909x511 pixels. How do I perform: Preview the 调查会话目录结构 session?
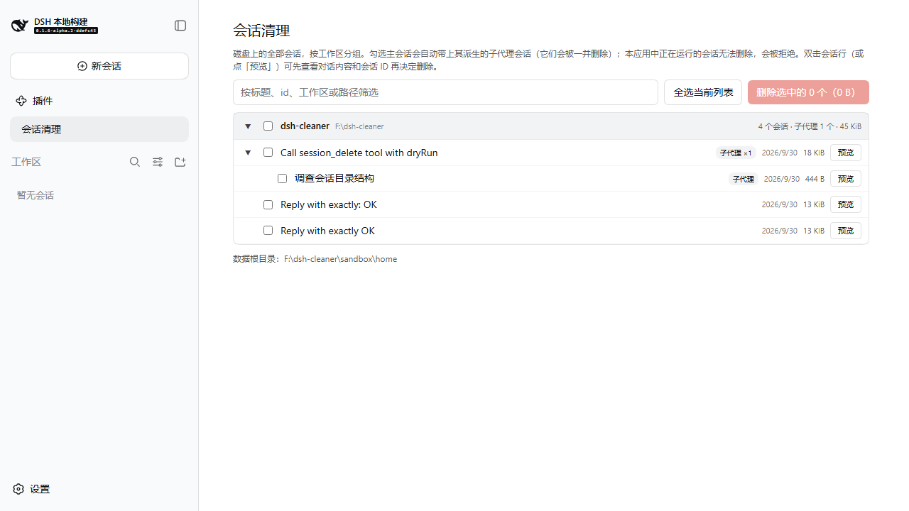[x=845, y=179]
